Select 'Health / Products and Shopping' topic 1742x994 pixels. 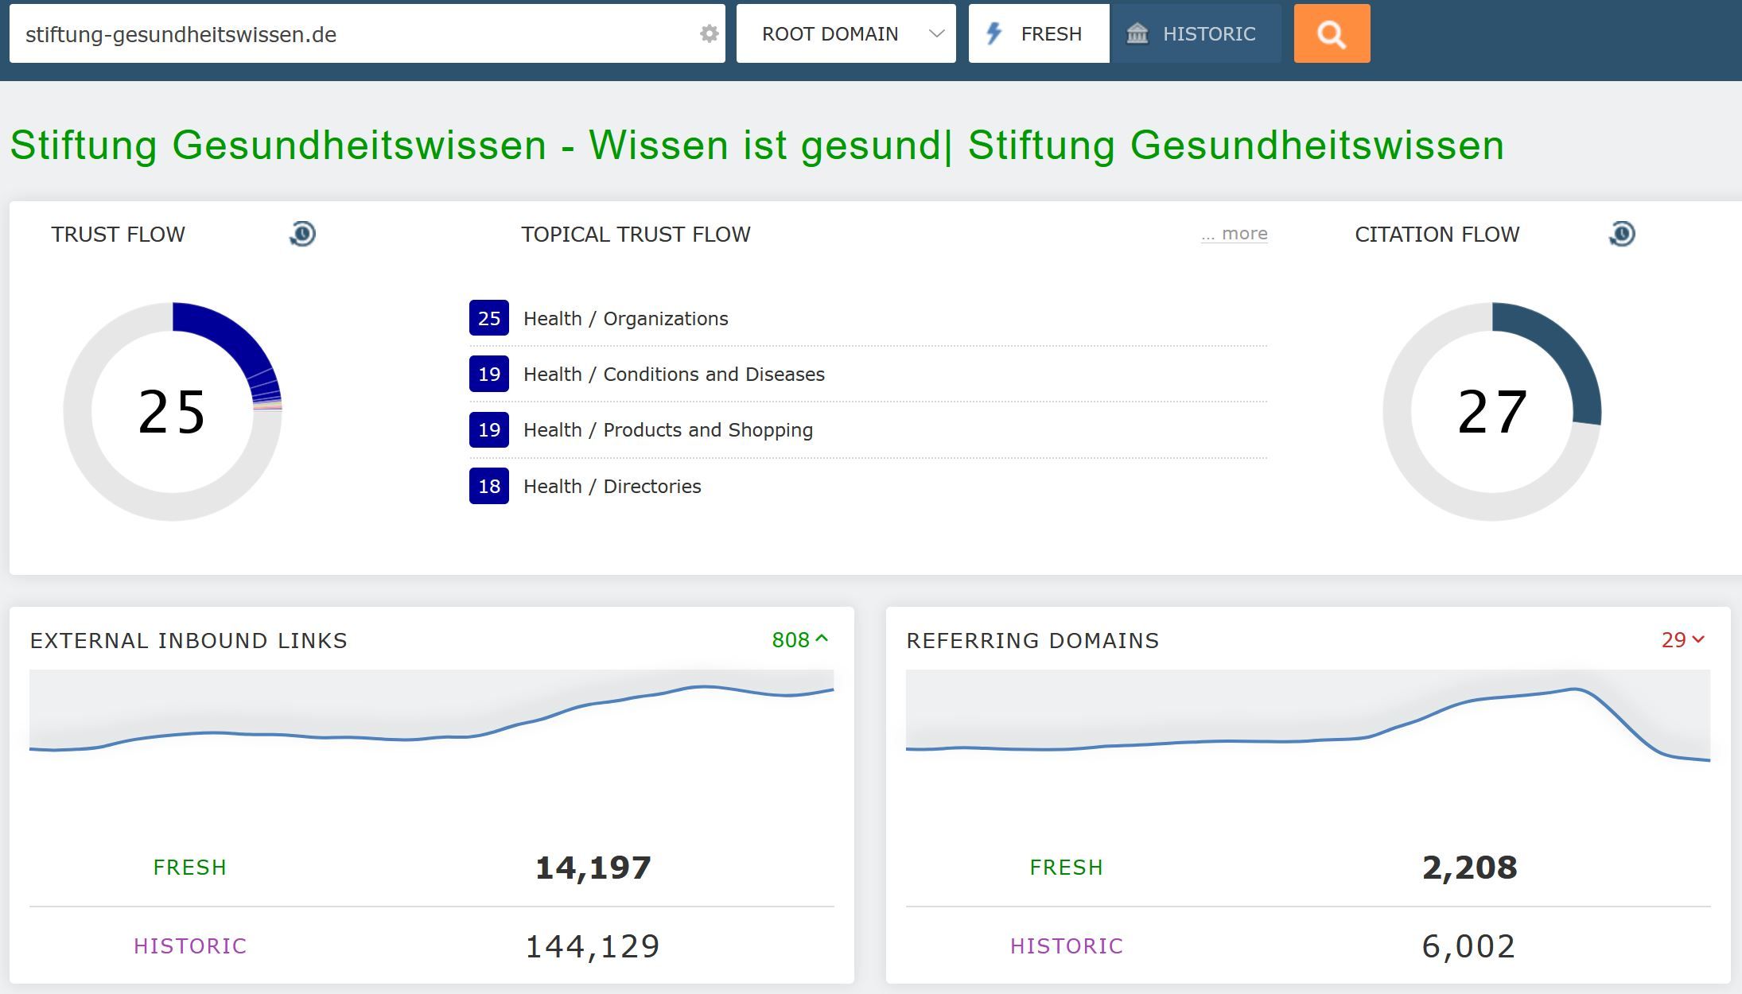pyautogui.click(x=668, y=429)
